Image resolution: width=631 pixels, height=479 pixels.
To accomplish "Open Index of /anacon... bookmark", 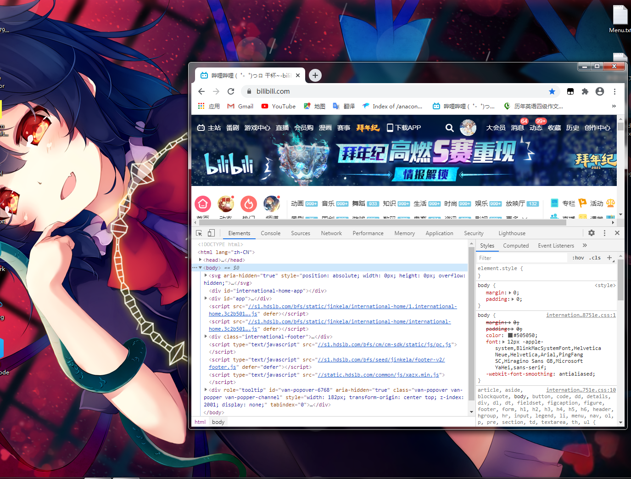I will [x=392, y=106].
